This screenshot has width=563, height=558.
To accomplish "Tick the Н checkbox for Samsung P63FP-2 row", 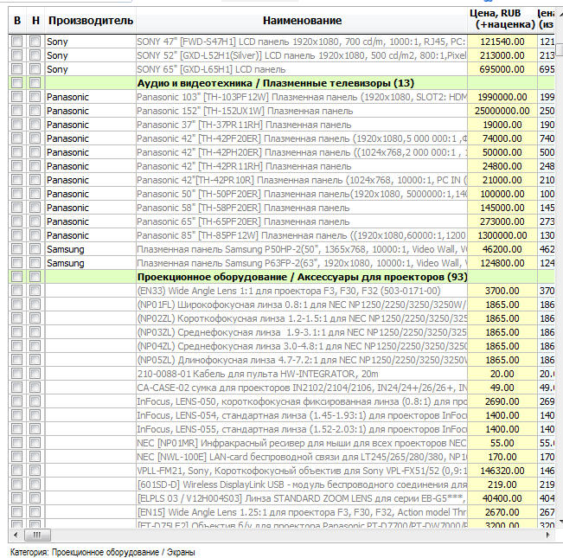I will pos(35,263).
